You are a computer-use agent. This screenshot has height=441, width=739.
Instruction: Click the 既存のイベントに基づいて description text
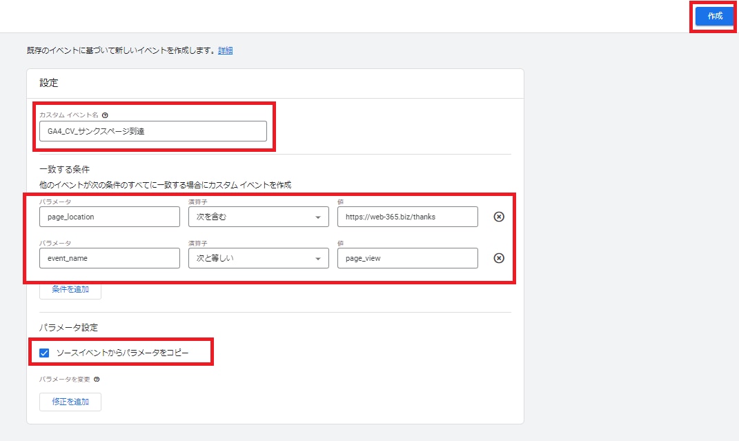121,50
